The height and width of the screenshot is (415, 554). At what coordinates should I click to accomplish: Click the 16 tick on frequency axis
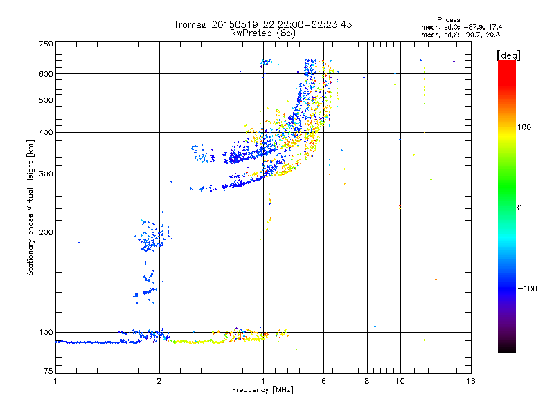pos(471,381)
